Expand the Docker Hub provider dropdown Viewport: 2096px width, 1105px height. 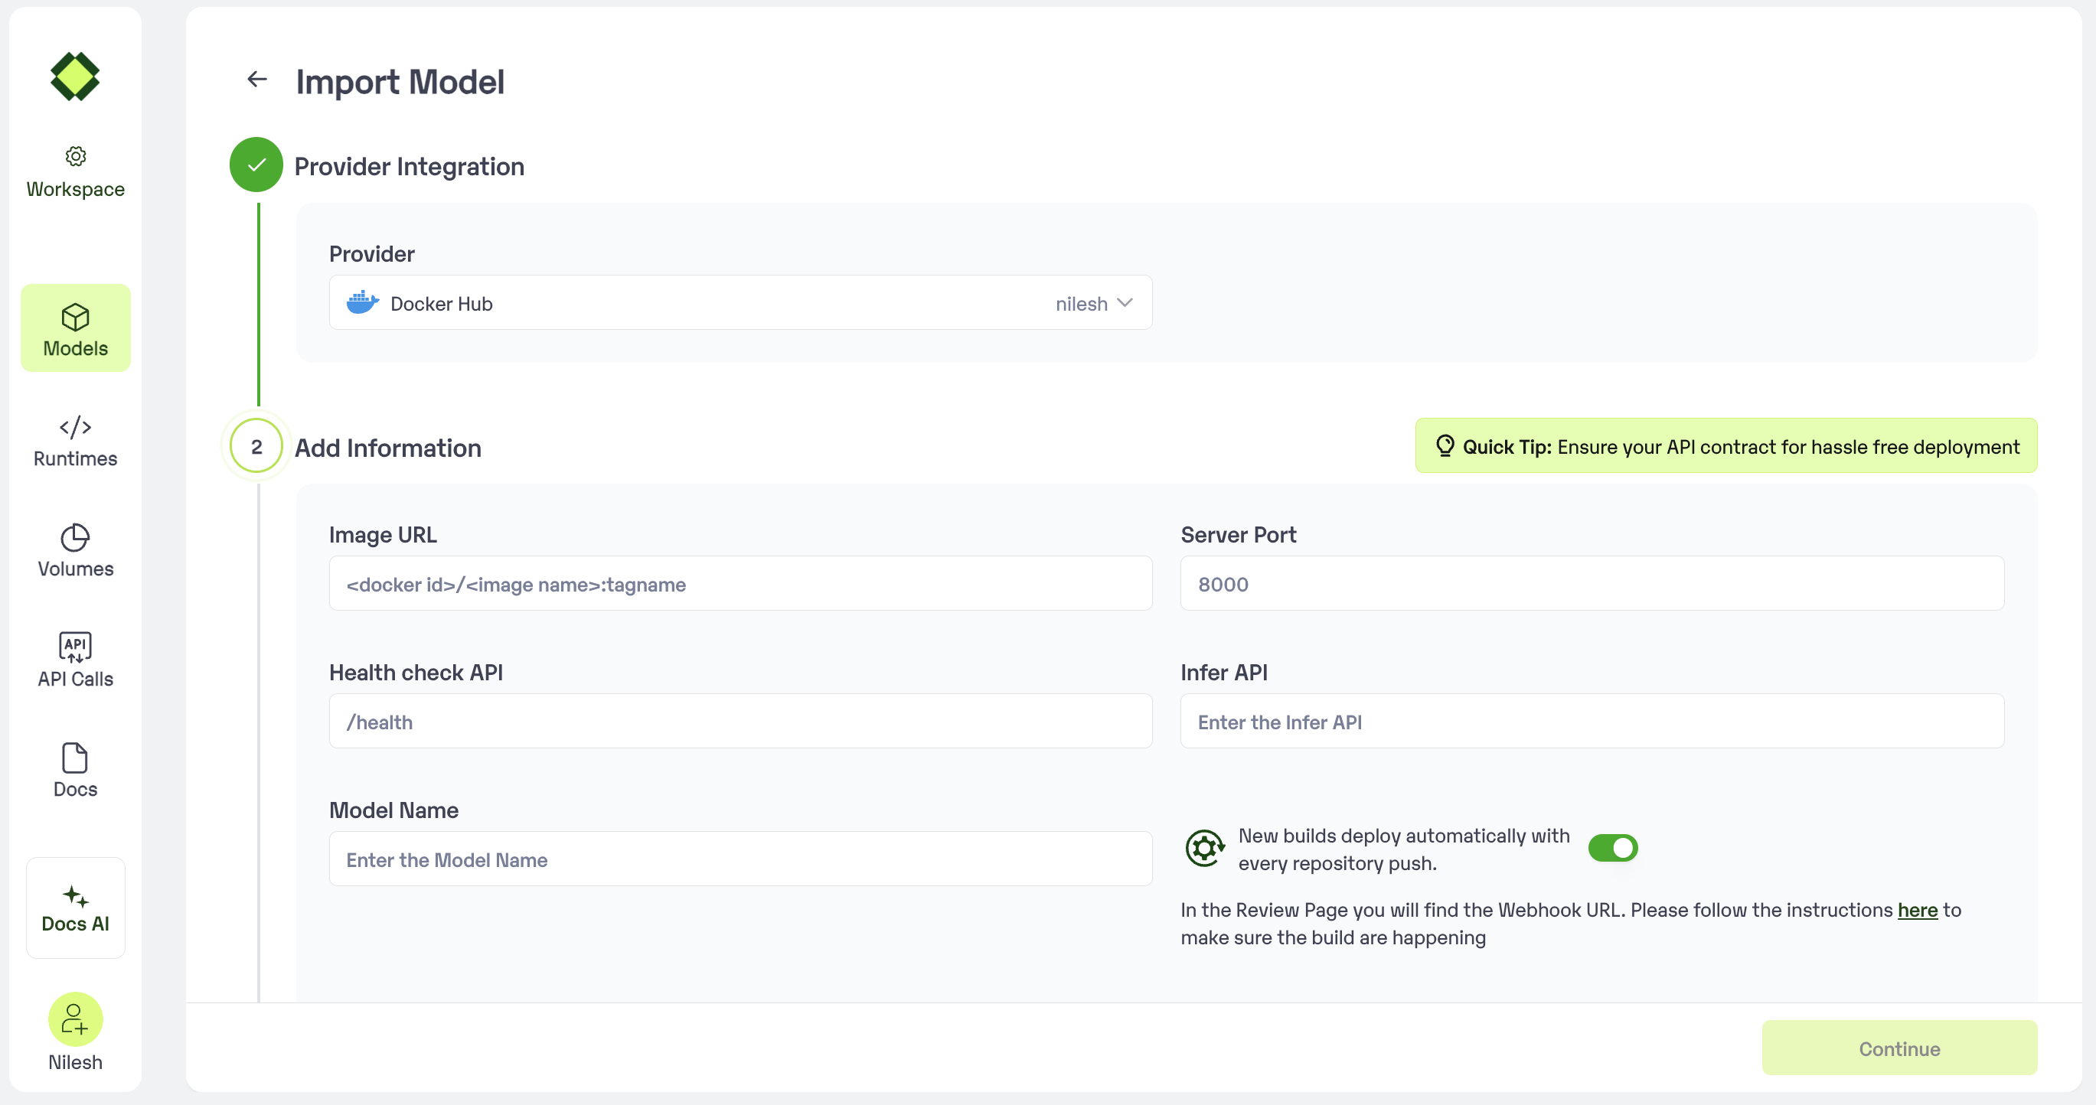coord(739,303)
